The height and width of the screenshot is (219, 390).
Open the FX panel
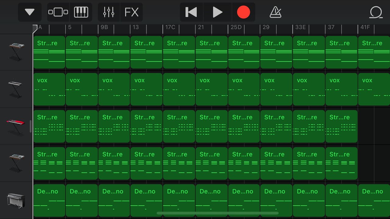tap(132, 12)
